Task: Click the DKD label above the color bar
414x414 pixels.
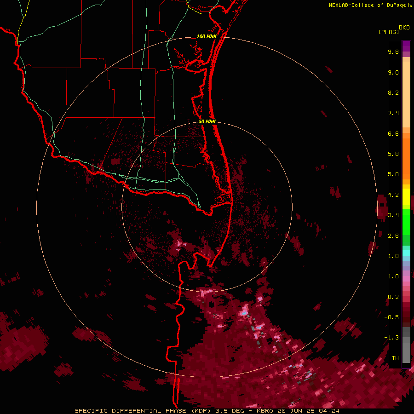Action: [404, 28]
